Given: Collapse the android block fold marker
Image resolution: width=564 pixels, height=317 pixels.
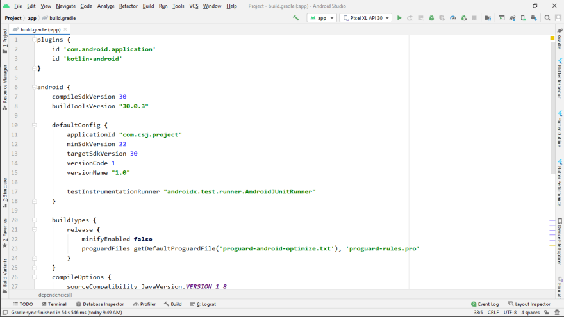Looking at the screenshot, I should pos(34,87).
